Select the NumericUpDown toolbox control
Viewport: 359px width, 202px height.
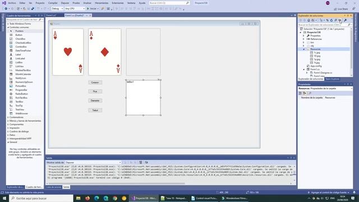pyautogui.click(x=24, y=82)
